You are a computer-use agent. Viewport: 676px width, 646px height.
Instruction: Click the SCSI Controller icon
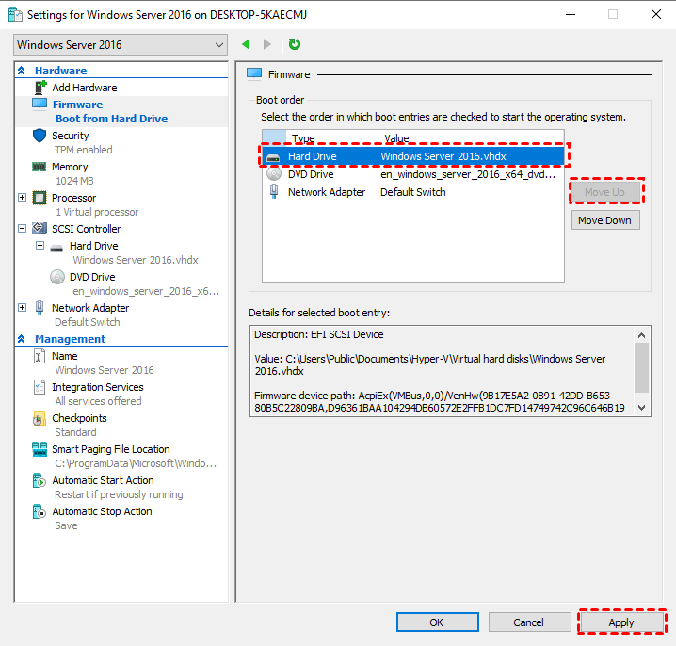(x=40, y=228)
